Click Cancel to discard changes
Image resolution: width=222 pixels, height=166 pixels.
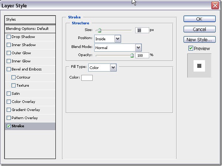pos(199,29)
